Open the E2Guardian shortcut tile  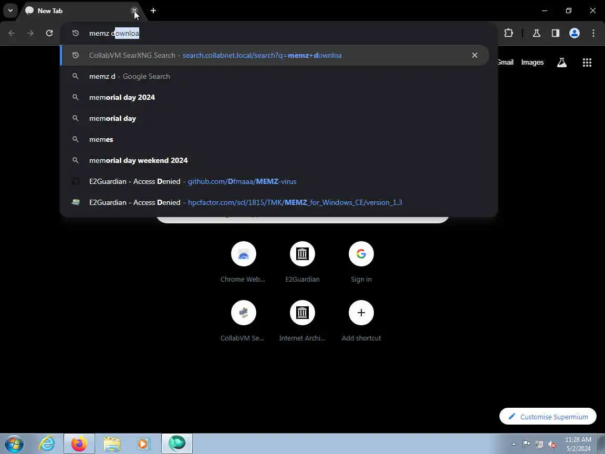(302, 262)
